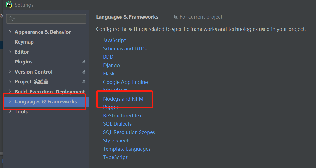This screenshot has height=168, width=316.
Task: Click the magnifier icon in the search box
Action: (11, 19)
